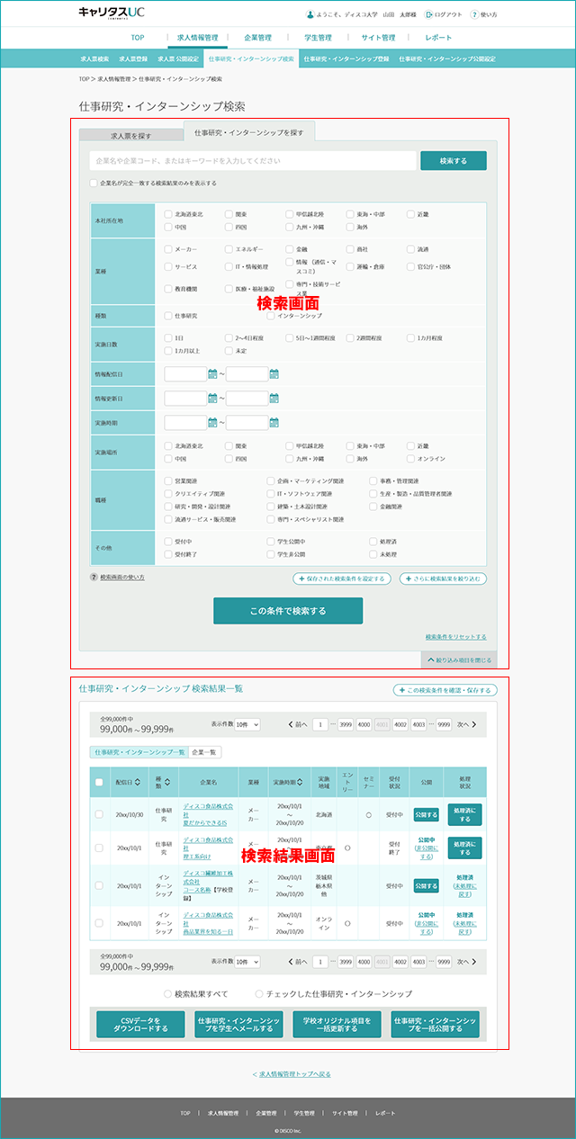Click the user profile icon in header
The width and height of the screenshot is (576, 1139).
(310, 14)
